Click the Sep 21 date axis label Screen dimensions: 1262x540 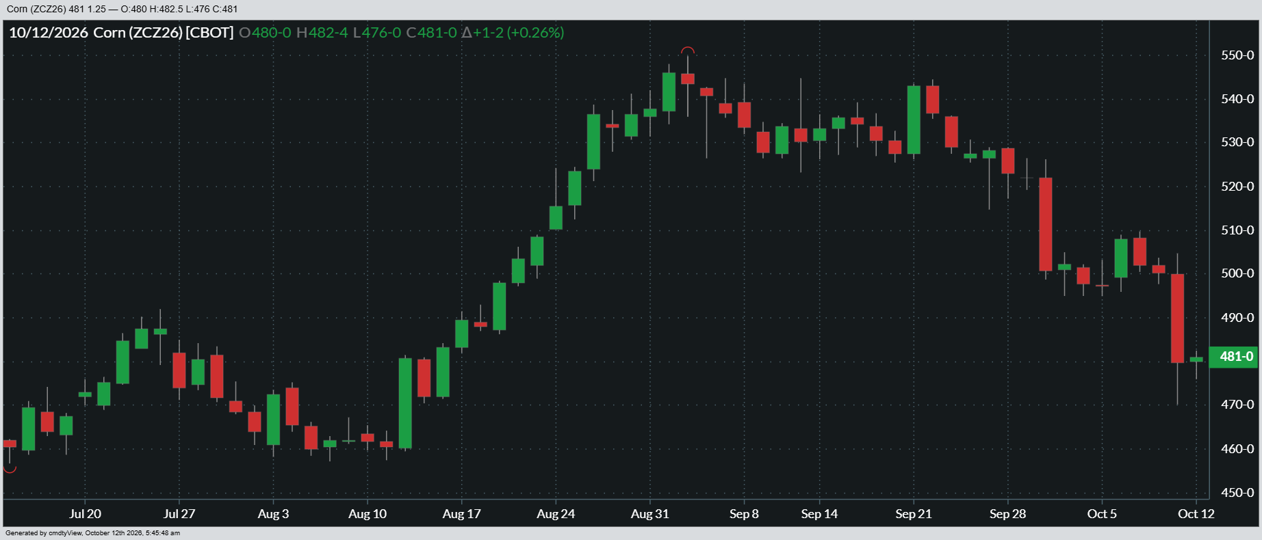coord(914,514)
